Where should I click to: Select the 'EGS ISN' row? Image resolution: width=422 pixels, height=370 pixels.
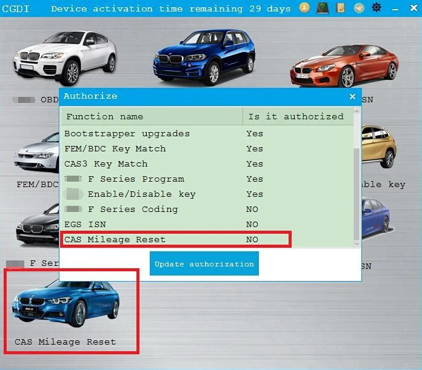click(x=207, y=224)
